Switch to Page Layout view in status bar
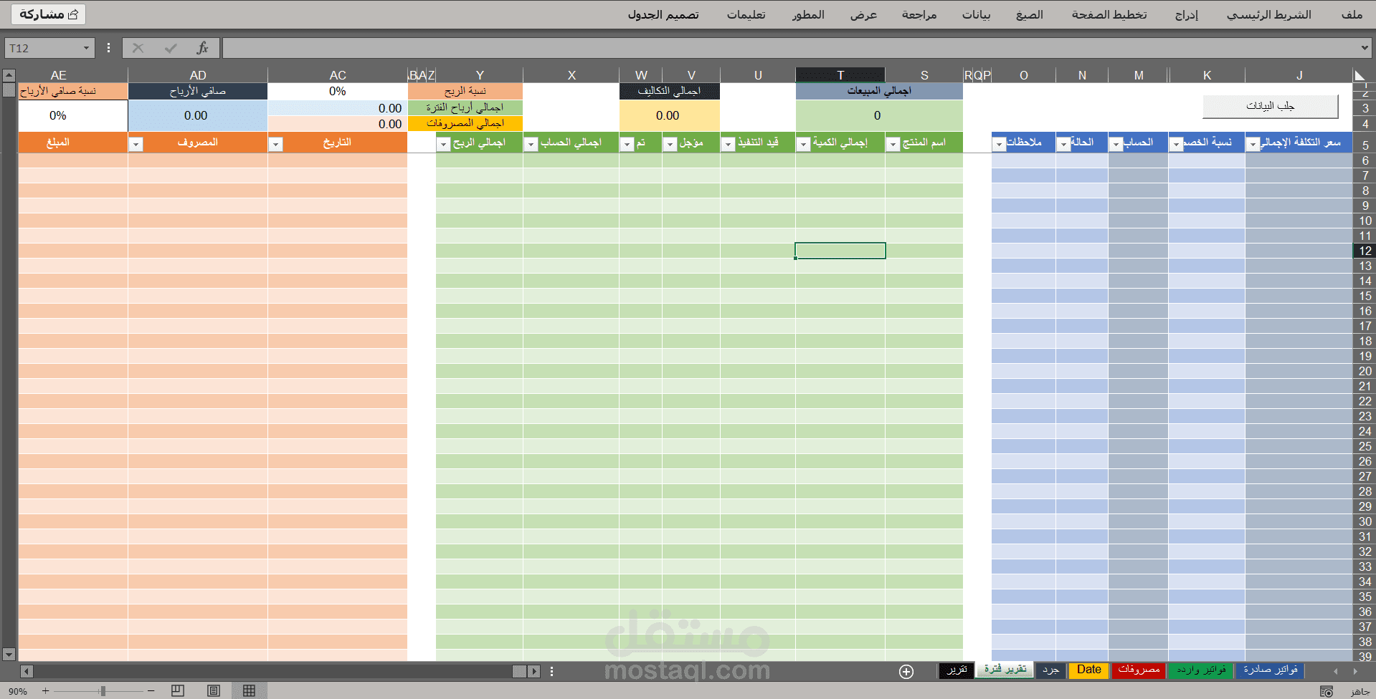Image resolution: width=1376 pixels, height=699 pixels. pyautogui.click(x=213, y=690)
